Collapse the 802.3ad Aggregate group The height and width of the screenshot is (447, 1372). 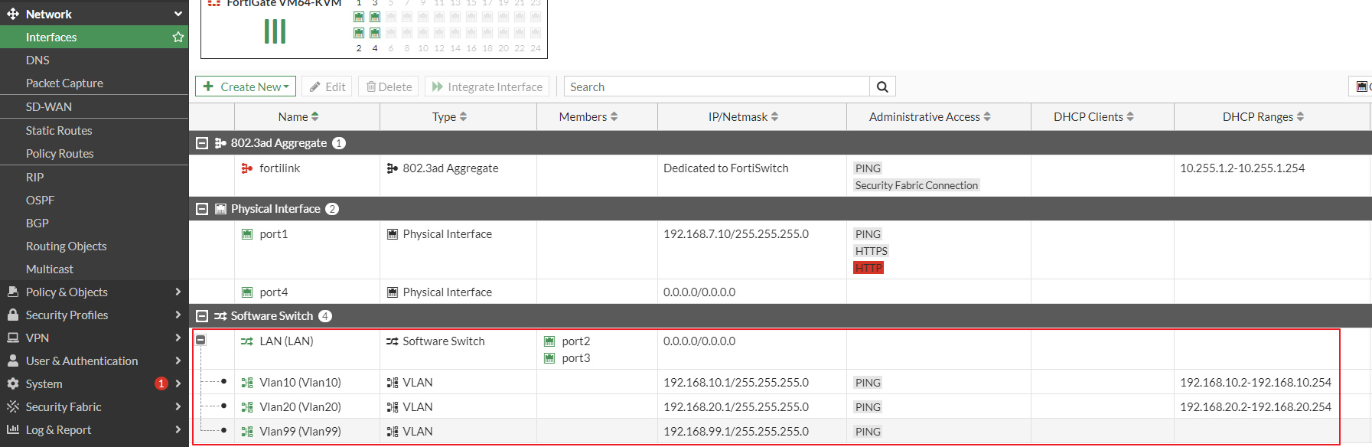click(202, 143)
